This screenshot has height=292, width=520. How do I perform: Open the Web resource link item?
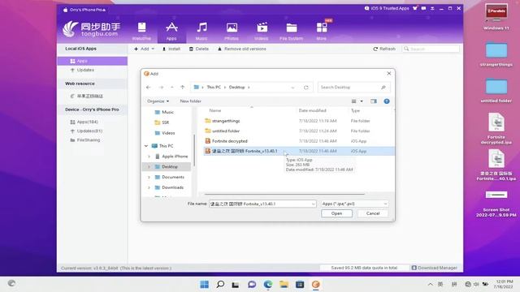(87, 96)
